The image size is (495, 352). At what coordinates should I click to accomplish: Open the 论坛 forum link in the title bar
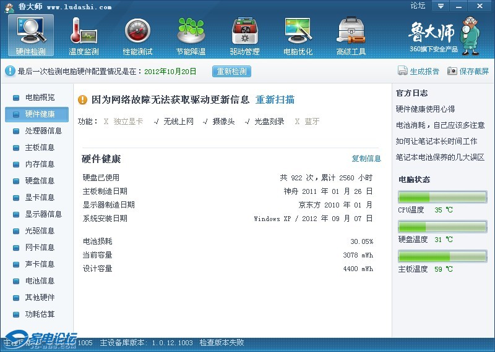[x=418, y=6]
